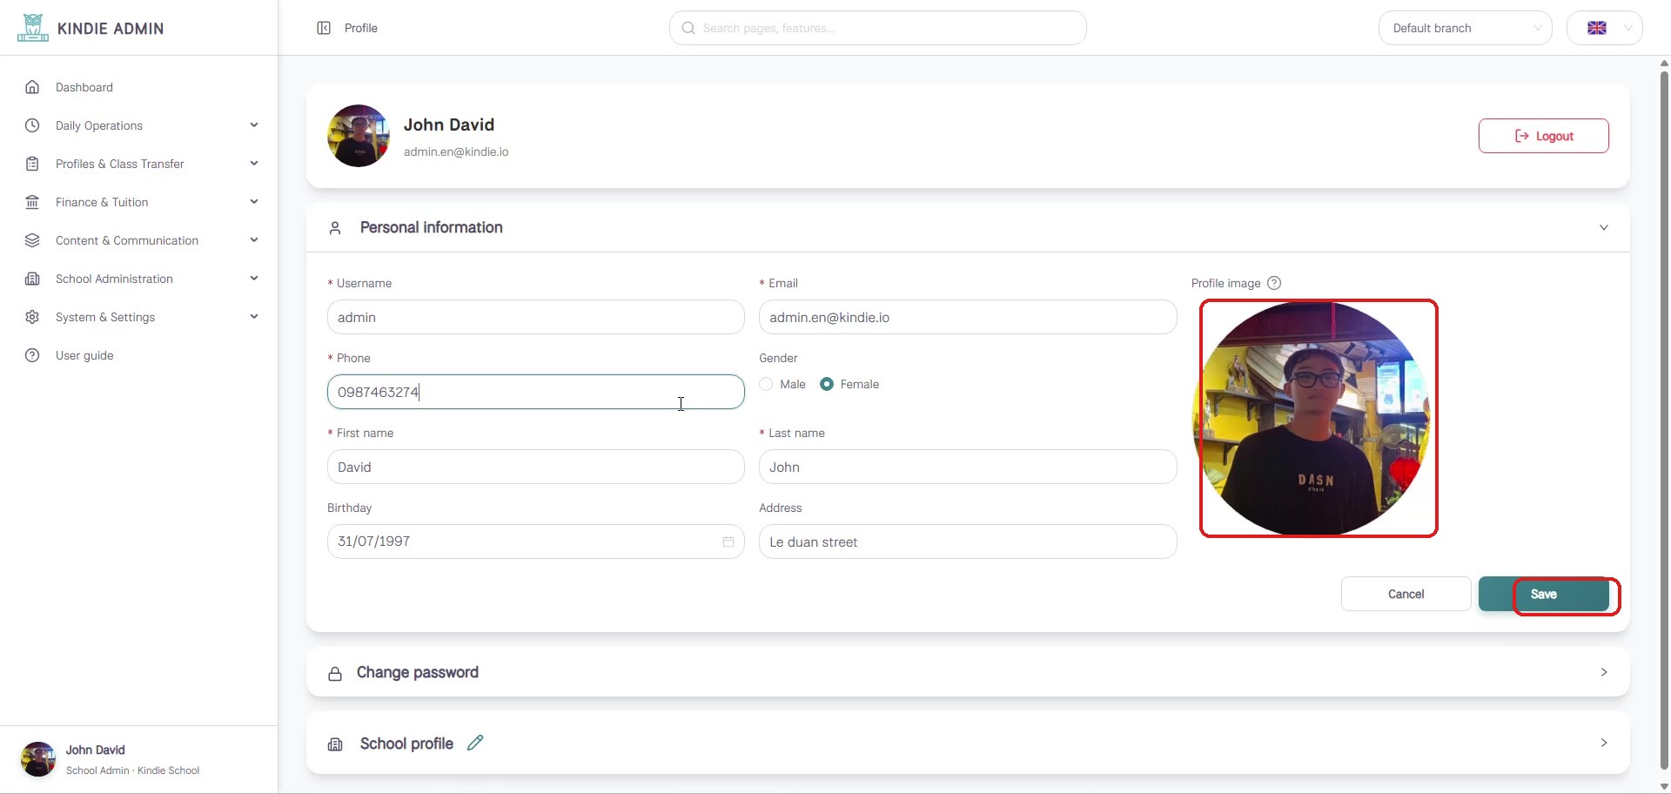
Task: Expand the Daily Operations menu chevron
Action: point(254,125)
